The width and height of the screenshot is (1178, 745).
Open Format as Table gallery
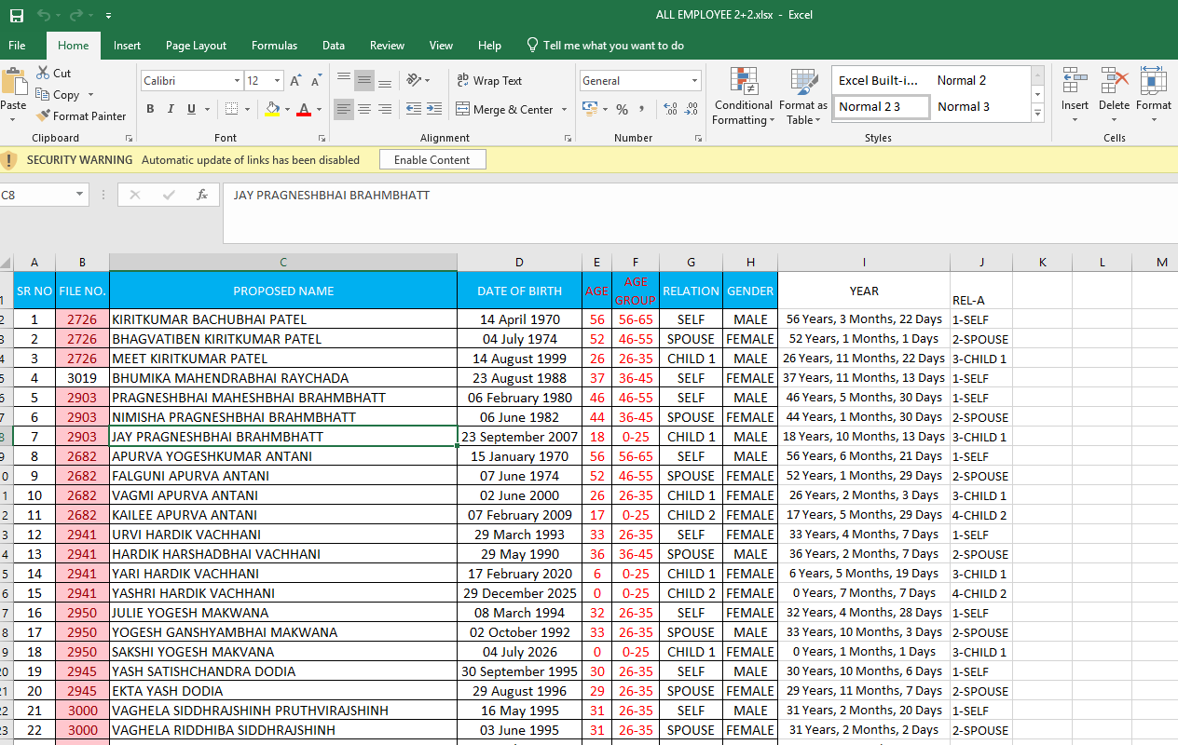pos(803,97)
